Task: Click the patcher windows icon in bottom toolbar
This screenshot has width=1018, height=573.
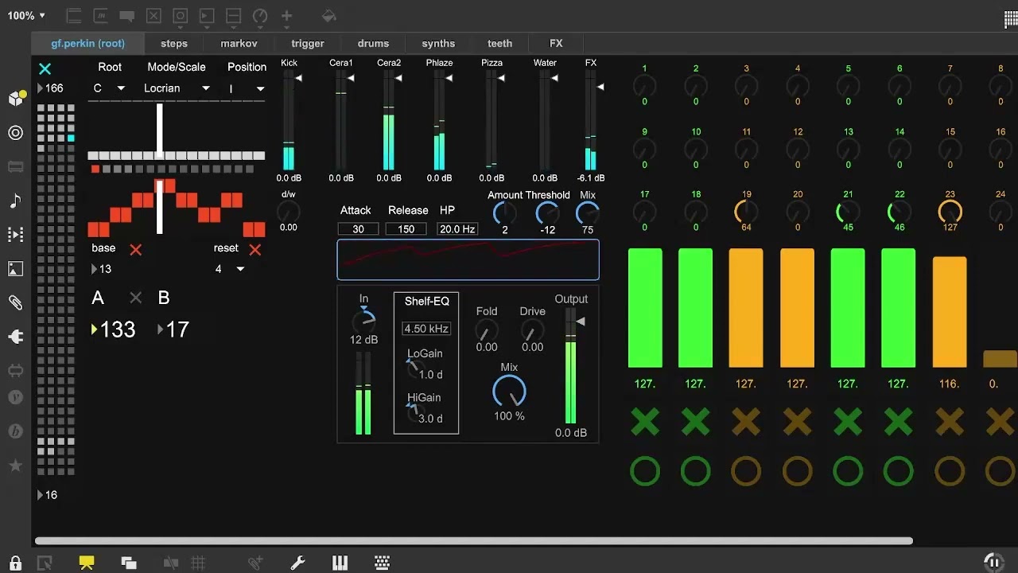Action: click(x=128, y=563)
